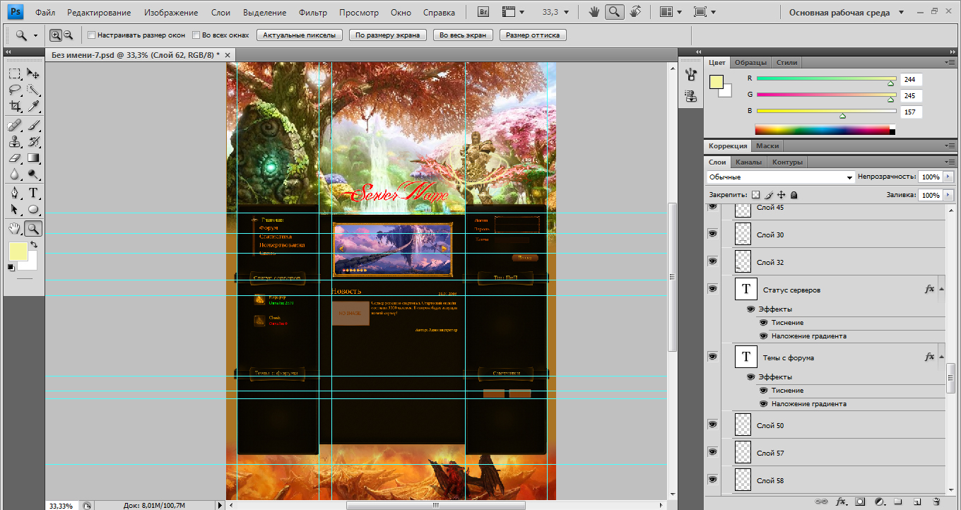The image size is (961, 510).
Task: Reset default foreground and background colors
Action: 11,267
